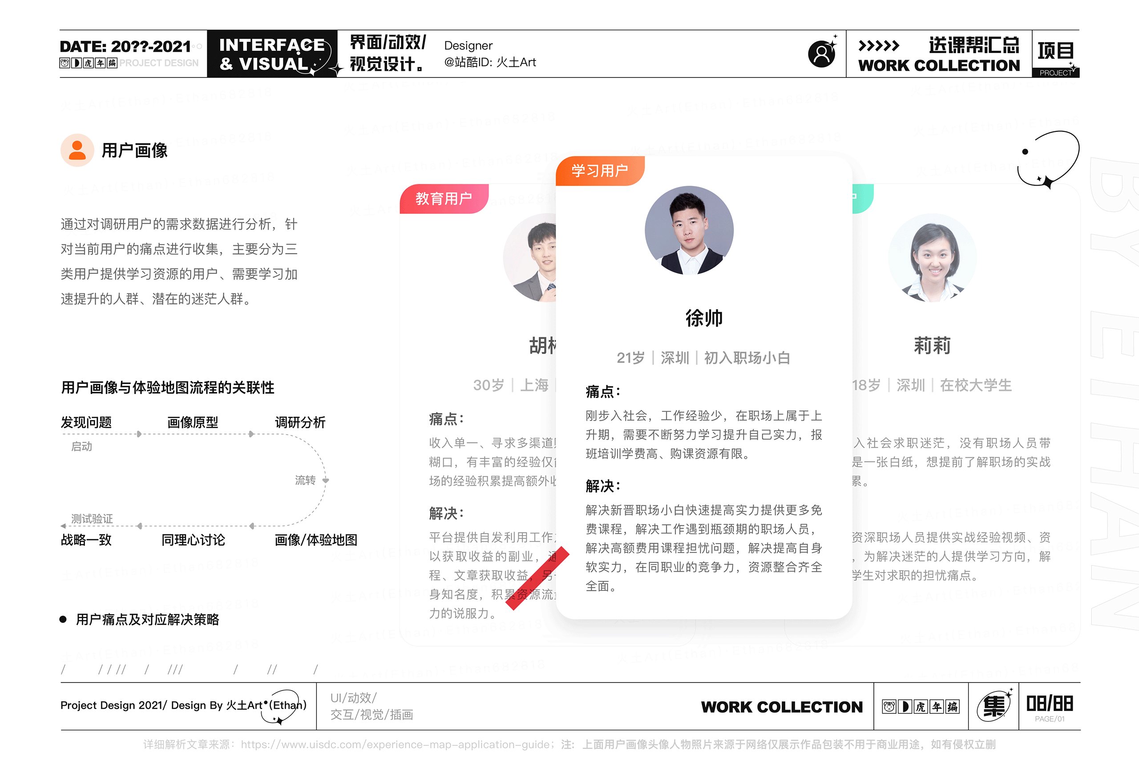Select the 教育用户 tab label
Image resolution: width=1139 pixels, height=760 pixels.
coord(444,199)
